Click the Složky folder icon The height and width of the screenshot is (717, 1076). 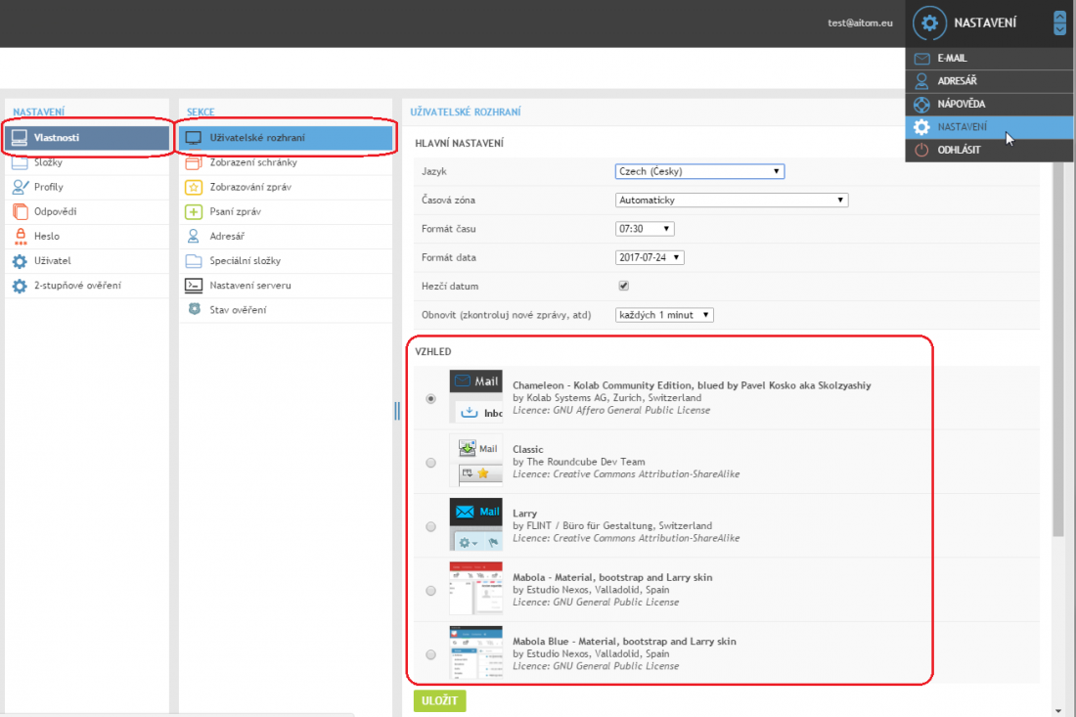pyautogui.click(x=20, y=162)
